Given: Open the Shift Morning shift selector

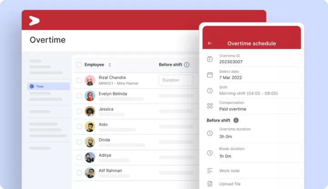Looking at the screenshot, I should [248, 93].
